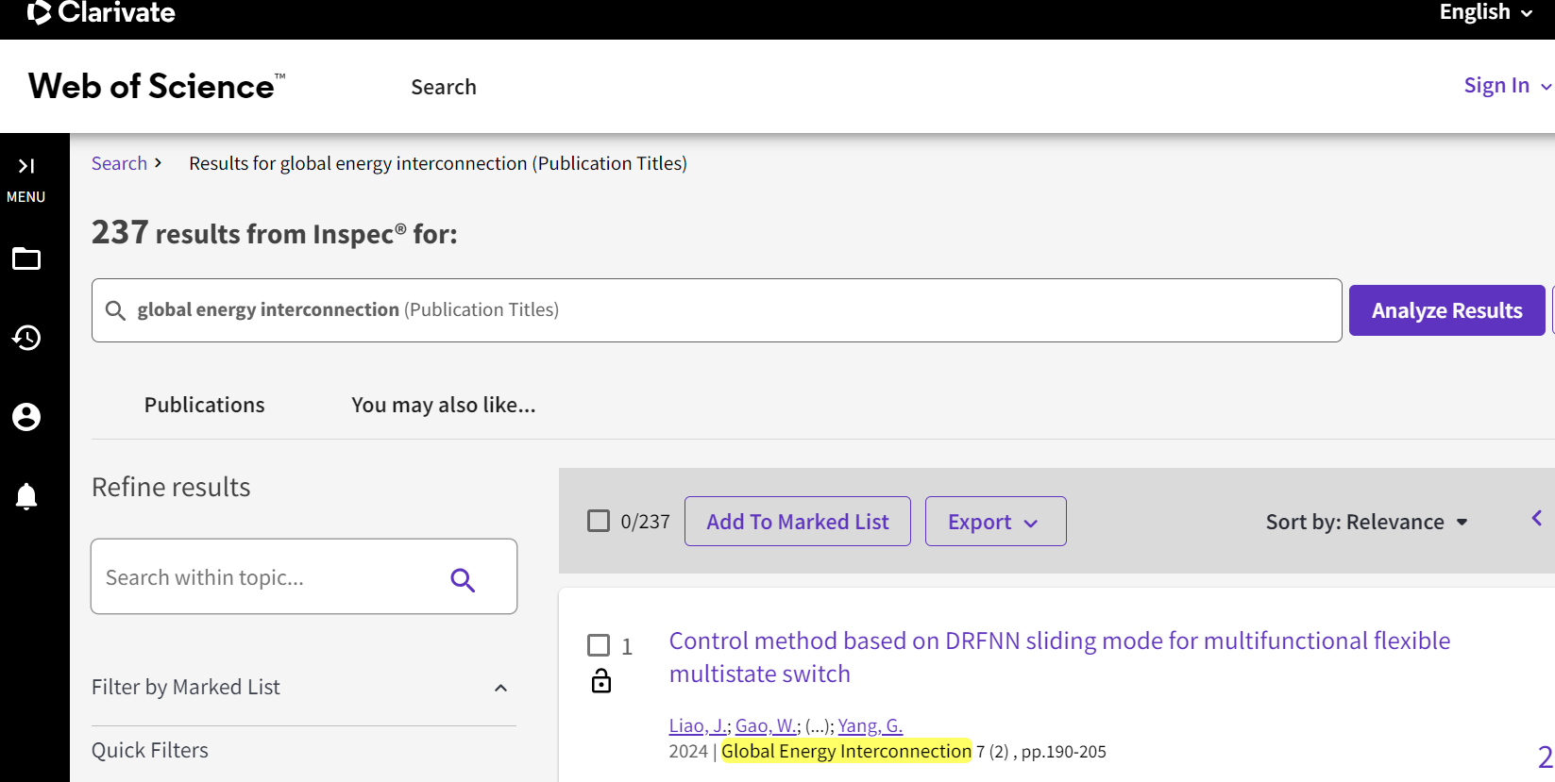The image size is (1555, 782).
Task: Check the select-all 0/237 checkbox
Action: coord(599,521)
